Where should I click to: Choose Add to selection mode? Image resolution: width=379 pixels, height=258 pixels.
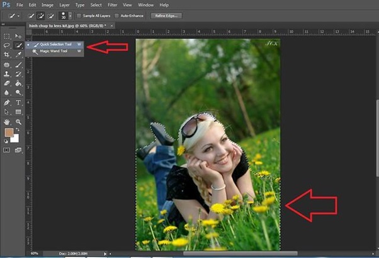40,16
